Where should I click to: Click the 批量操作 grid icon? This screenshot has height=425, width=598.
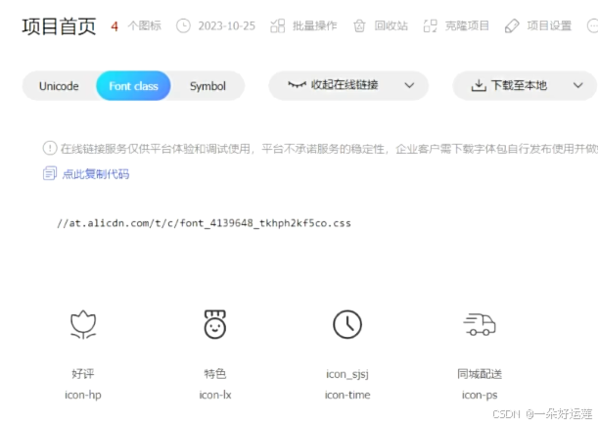278,25
